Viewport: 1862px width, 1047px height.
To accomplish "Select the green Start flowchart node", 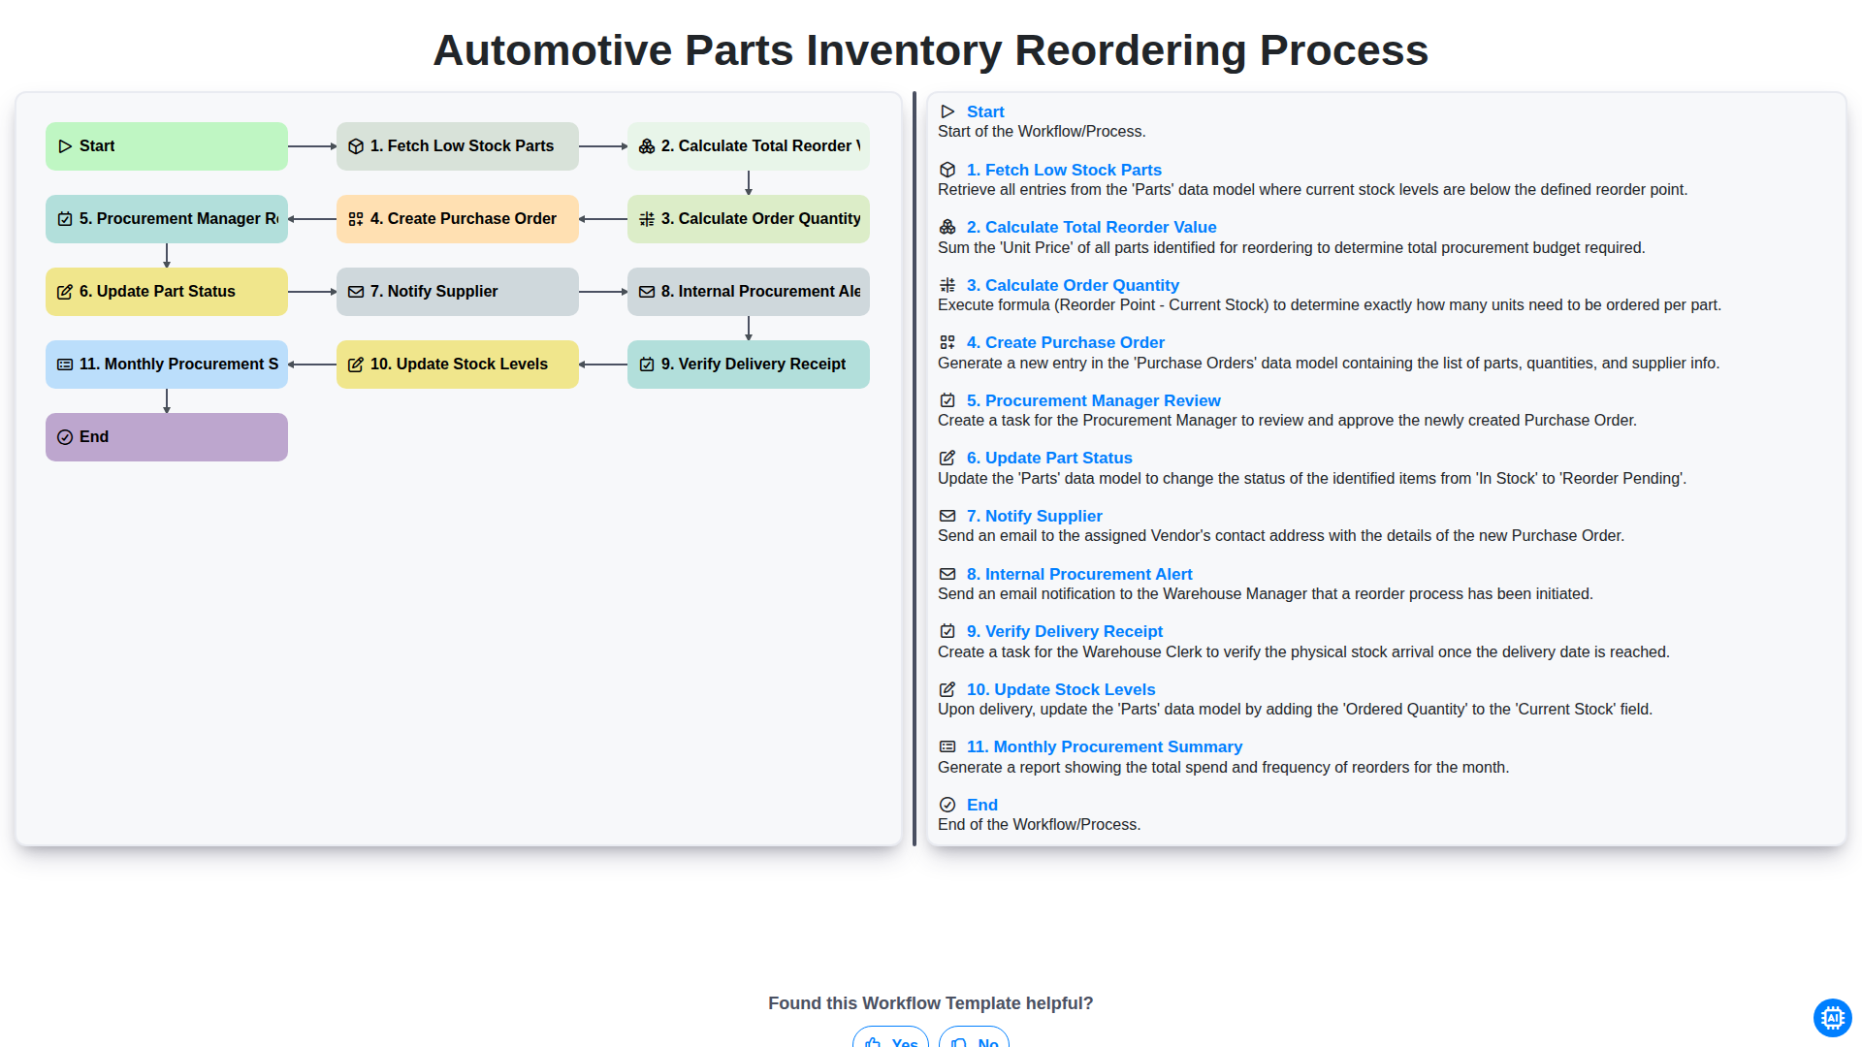I will click(167, 146).
